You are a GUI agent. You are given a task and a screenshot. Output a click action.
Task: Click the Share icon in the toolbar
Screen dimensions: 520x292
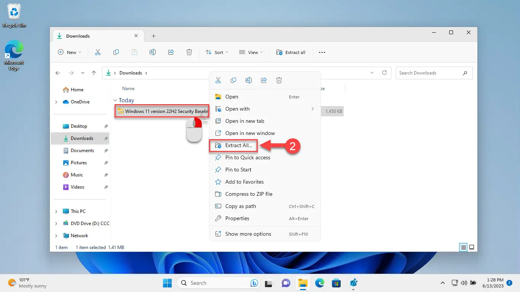(171, 52)
